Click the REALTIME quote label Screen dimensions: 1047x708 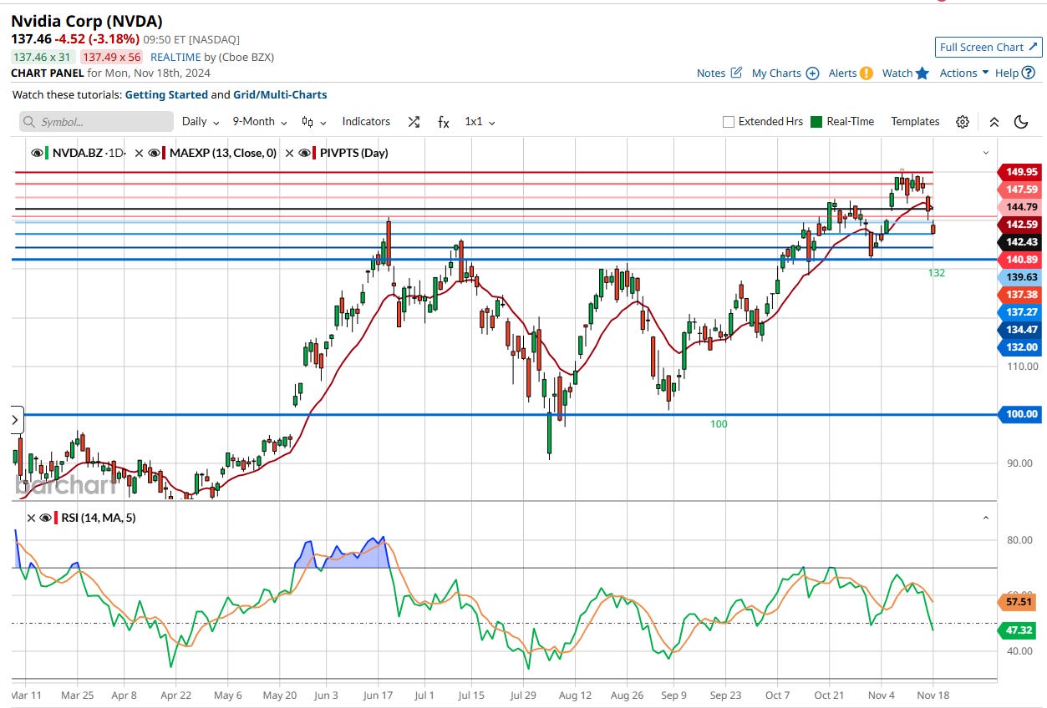coord(175,57)
